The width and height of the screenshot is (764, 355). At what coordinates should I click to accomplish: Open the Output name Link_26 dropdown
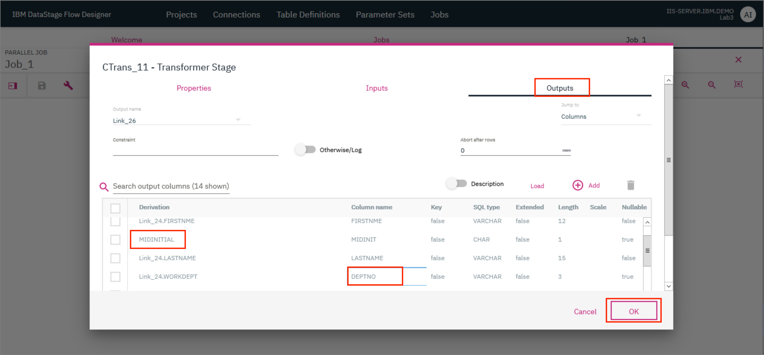181,121
